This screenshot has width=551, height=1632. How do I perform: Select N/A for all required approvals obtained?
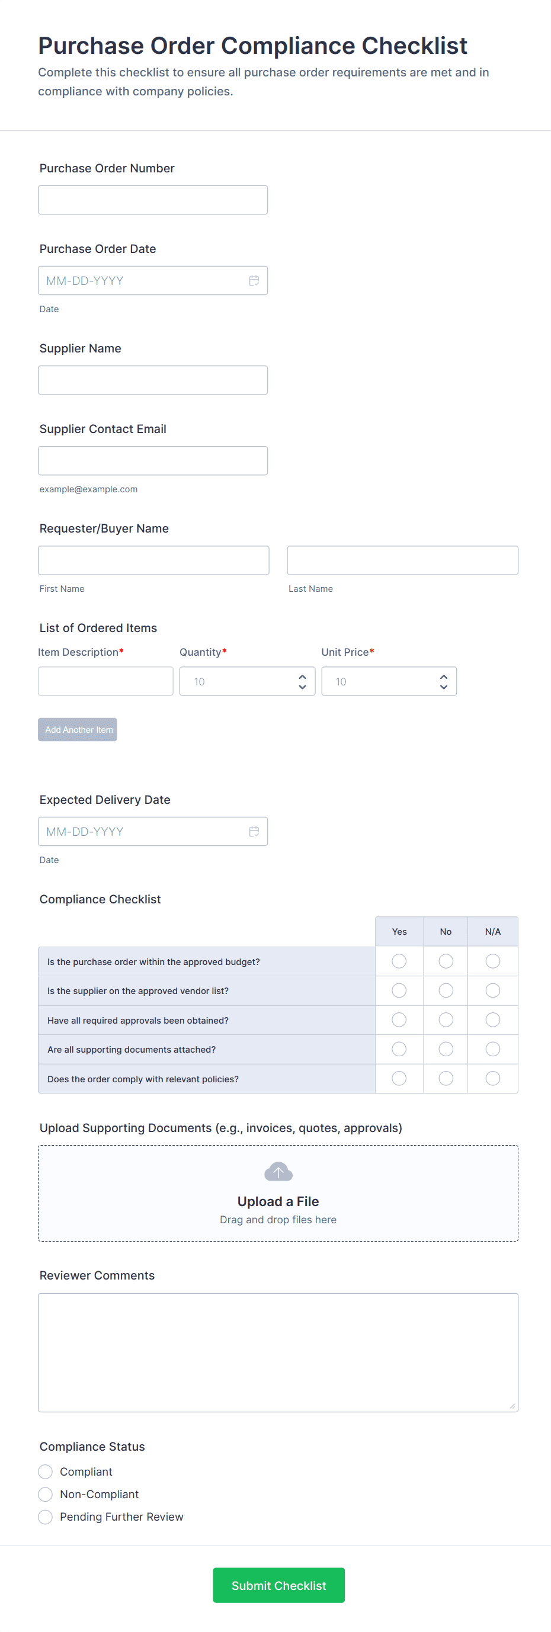pyautogui.click(x=493, y=1019)
